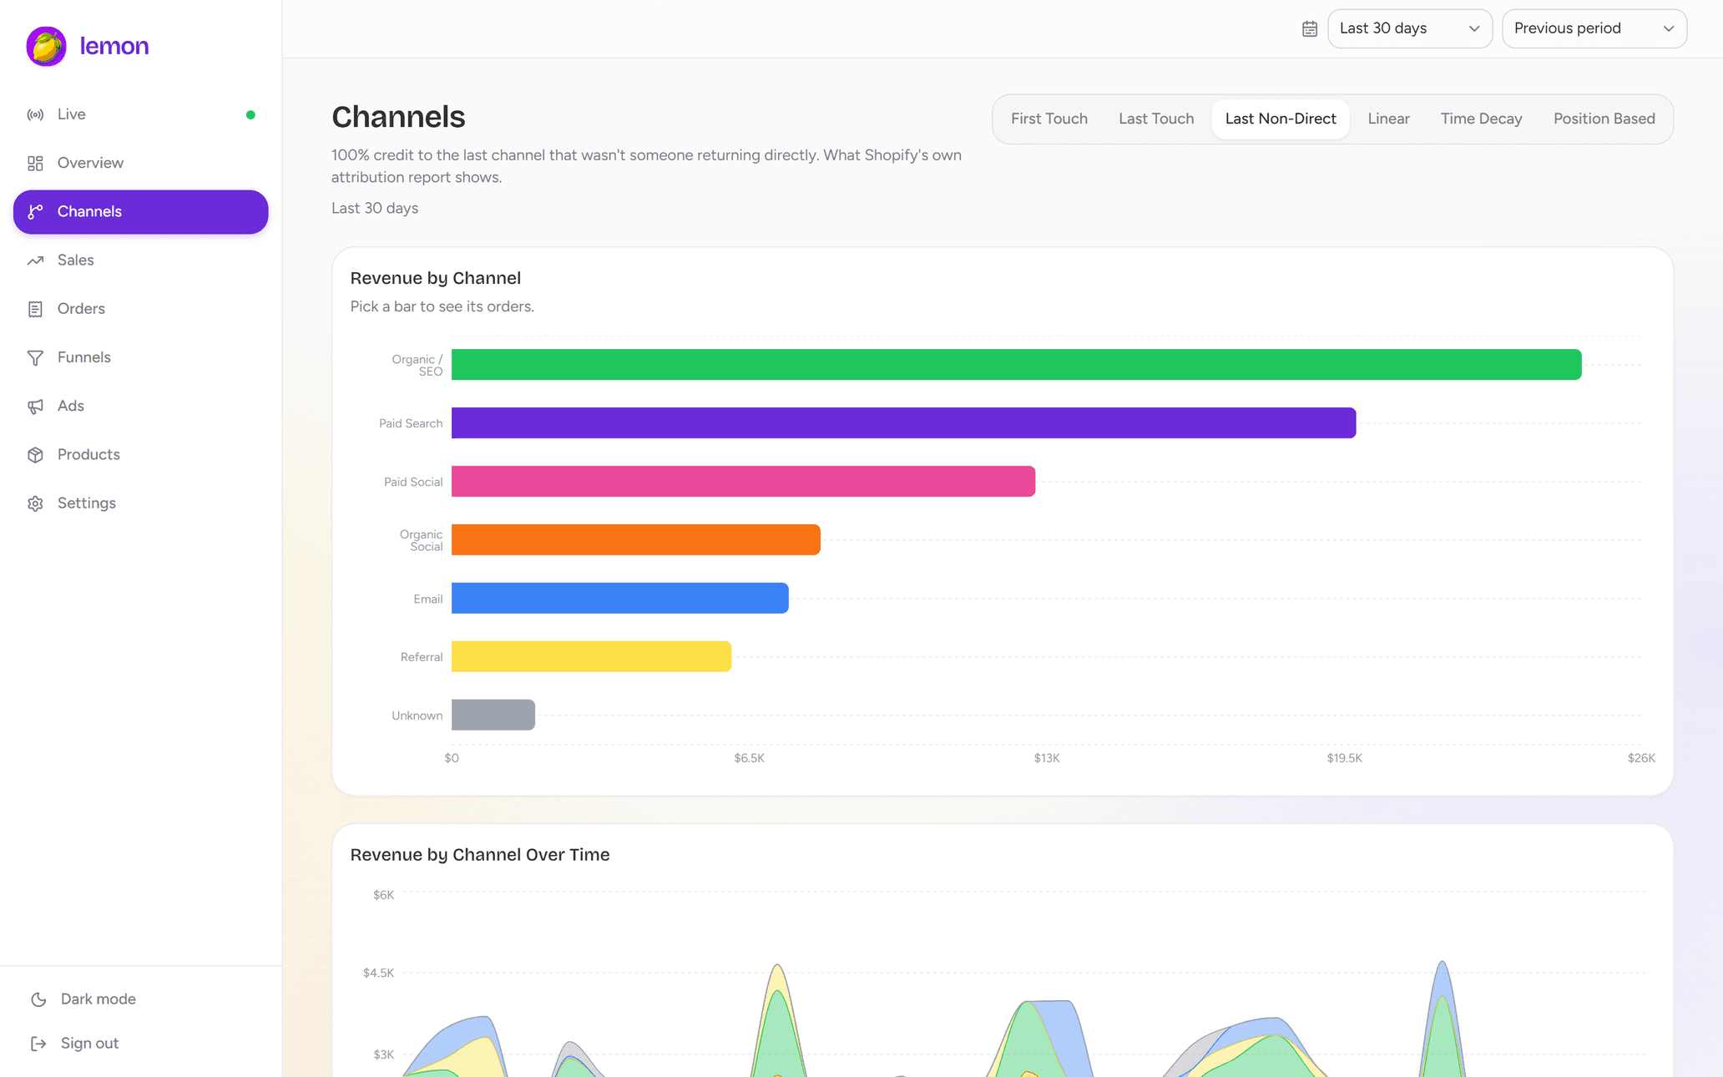Click the $6K time chart label
The height and width of the screenshot is (1077, 1723).
click(383, 896)
